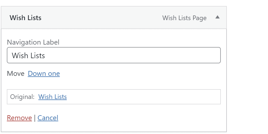Click the red Remove link
The height and width of the screenshot is (134, 268).
(19, 118)
